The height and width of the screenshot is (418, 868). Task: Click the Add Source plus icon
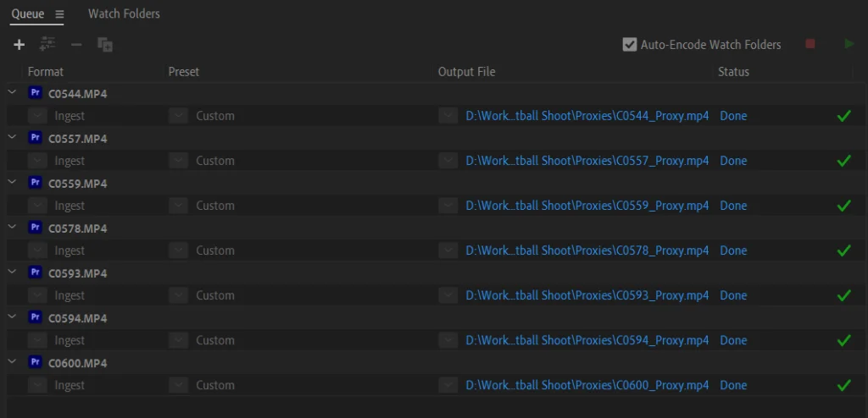(19, 45)
